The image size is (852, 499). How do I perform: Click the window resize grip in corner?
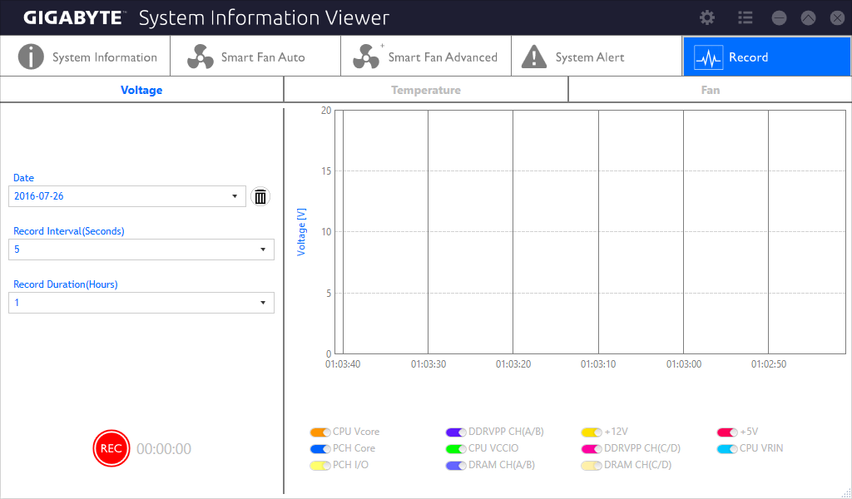coord(846,493)
